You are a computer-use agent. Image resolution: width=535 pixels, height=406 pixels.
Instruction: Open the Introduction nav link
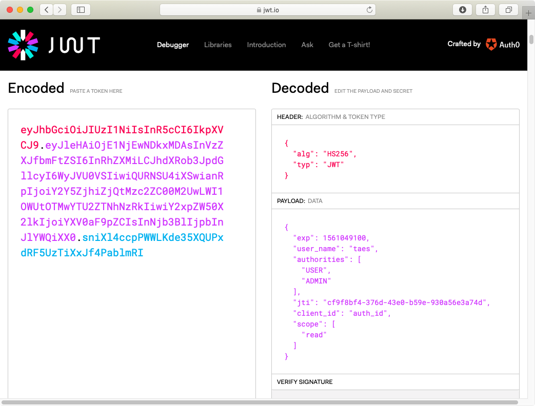[x=267, y=45]
